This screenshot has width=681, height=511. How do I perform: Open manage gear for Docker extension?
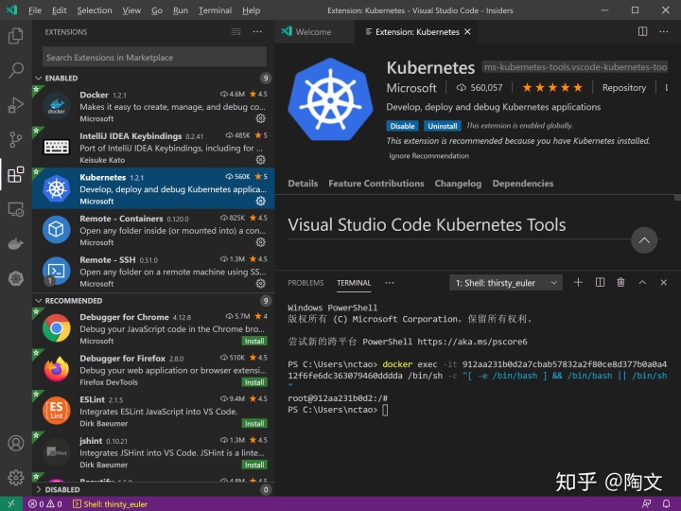click(x=261, y=118)
